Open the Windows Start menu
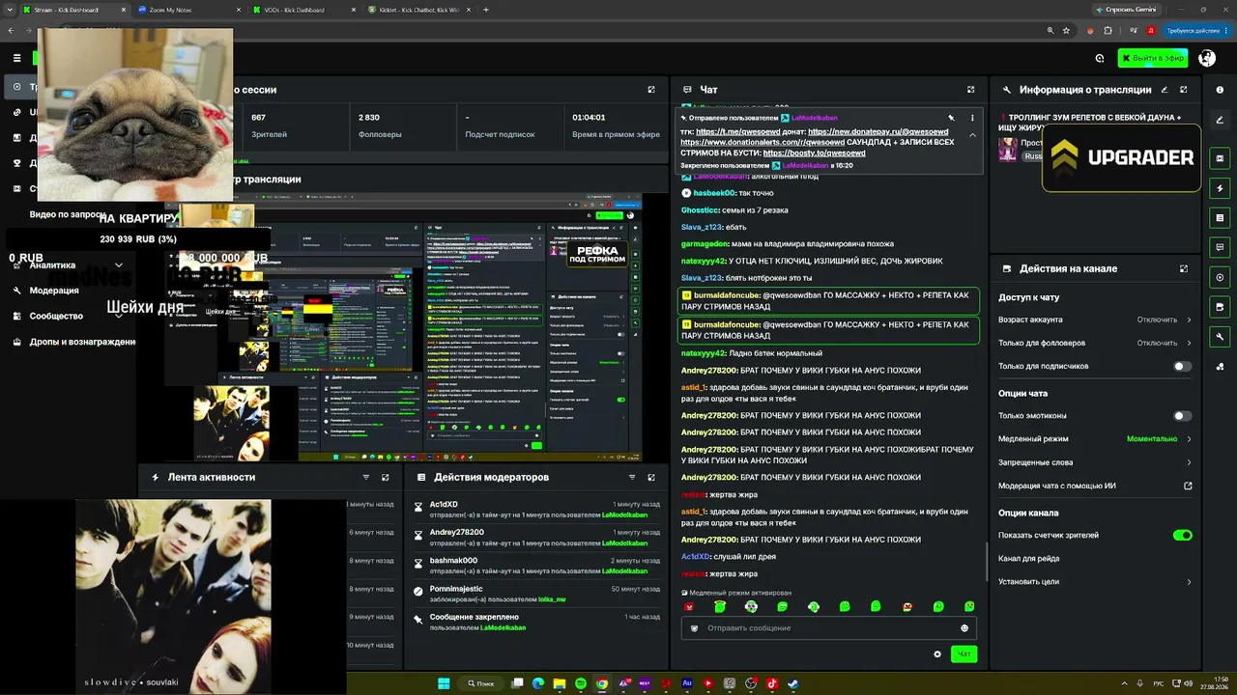Viewport: 1237px width, 695px height. (x=444, y=683)
